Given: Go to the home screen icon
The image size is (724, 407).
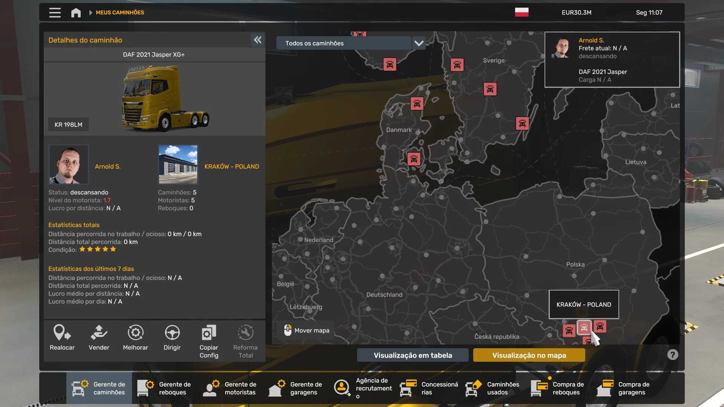Looking at the screenshot, I should click(x=76, y=12).
